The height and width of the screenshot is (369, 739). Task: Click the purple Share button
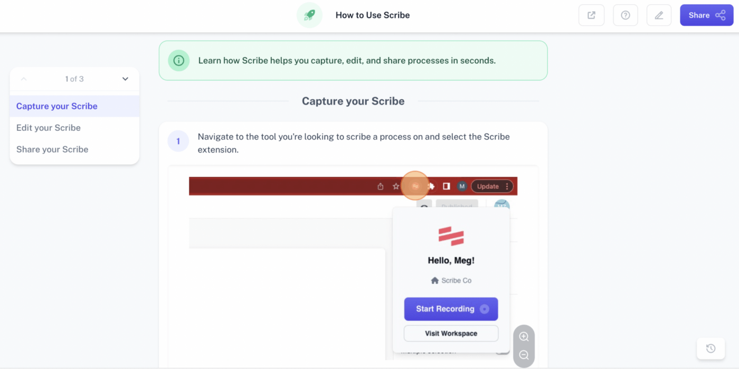click(706, 15)
